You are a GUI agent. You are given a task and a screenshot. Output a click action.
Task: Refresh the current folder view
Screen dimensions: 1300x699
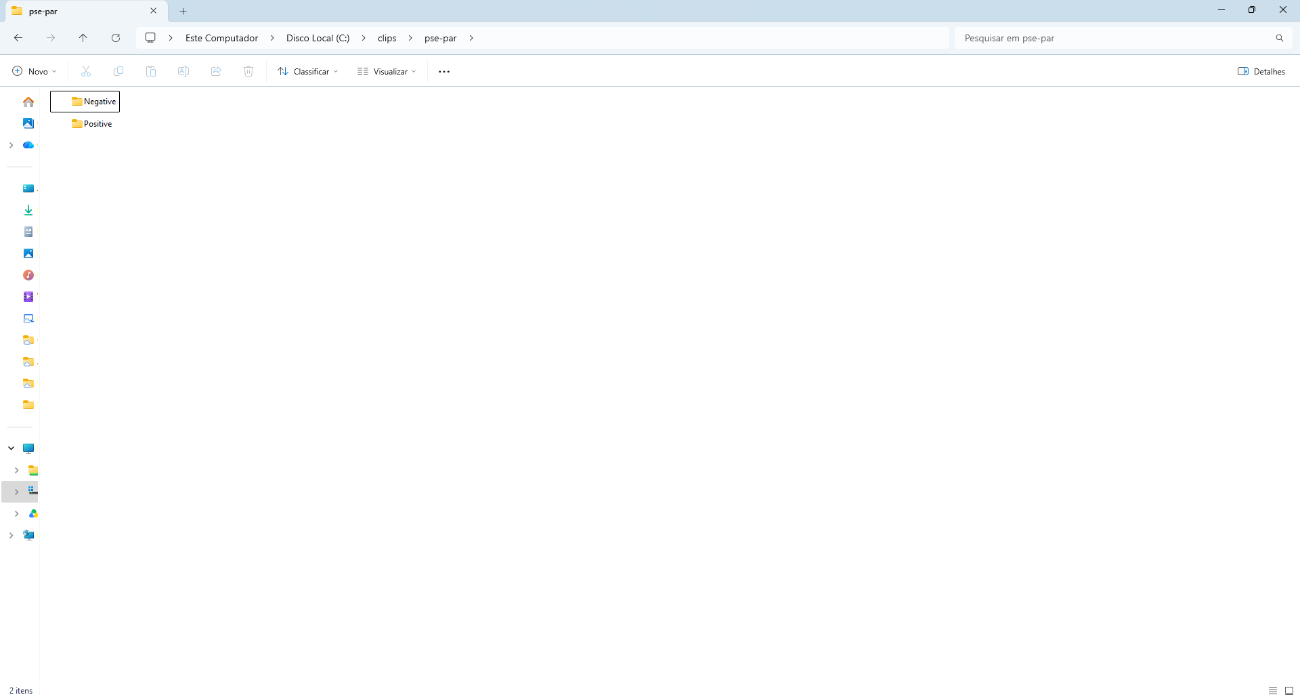[x=116, y=38]
